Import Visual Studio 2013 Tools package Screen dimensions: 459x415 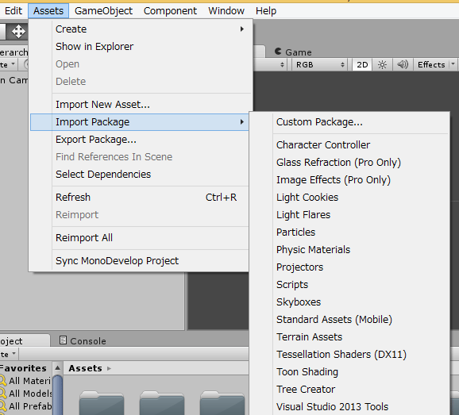pos(349,407)
